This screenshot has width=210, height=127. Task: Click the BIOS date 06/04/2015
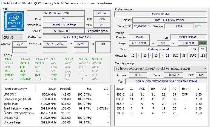point(142,26)
